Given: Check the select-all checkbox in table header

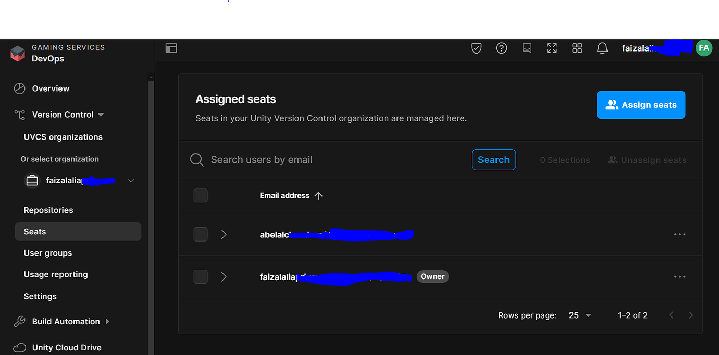Looking at the screenshot, I should tap(201, 195).
